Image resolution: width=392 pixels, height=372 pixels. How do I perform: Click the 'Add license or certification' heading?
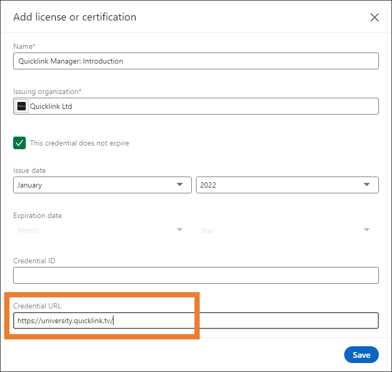75,17
